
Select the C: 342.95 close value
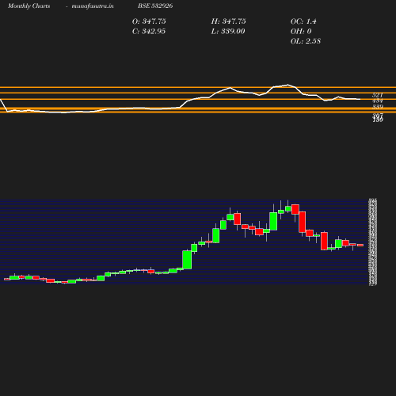point(149,32)
